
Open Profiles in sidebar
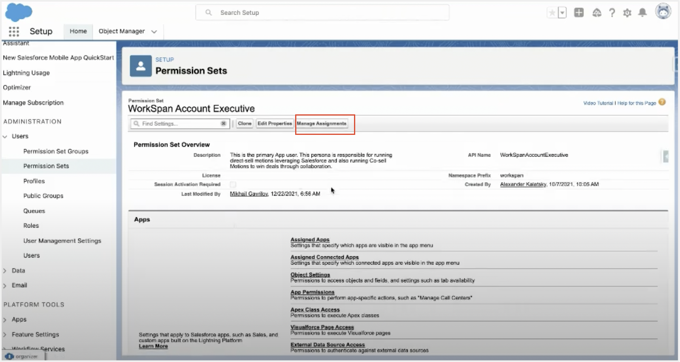pos(34,181)
